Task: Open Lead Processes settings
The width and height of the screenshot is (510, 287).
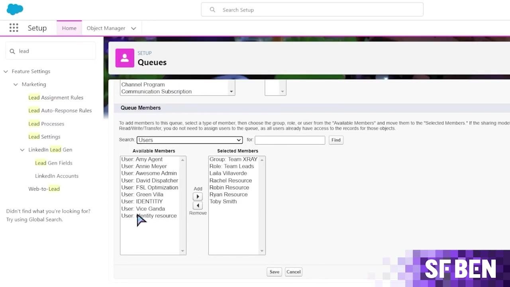Action: pos(46,124)
